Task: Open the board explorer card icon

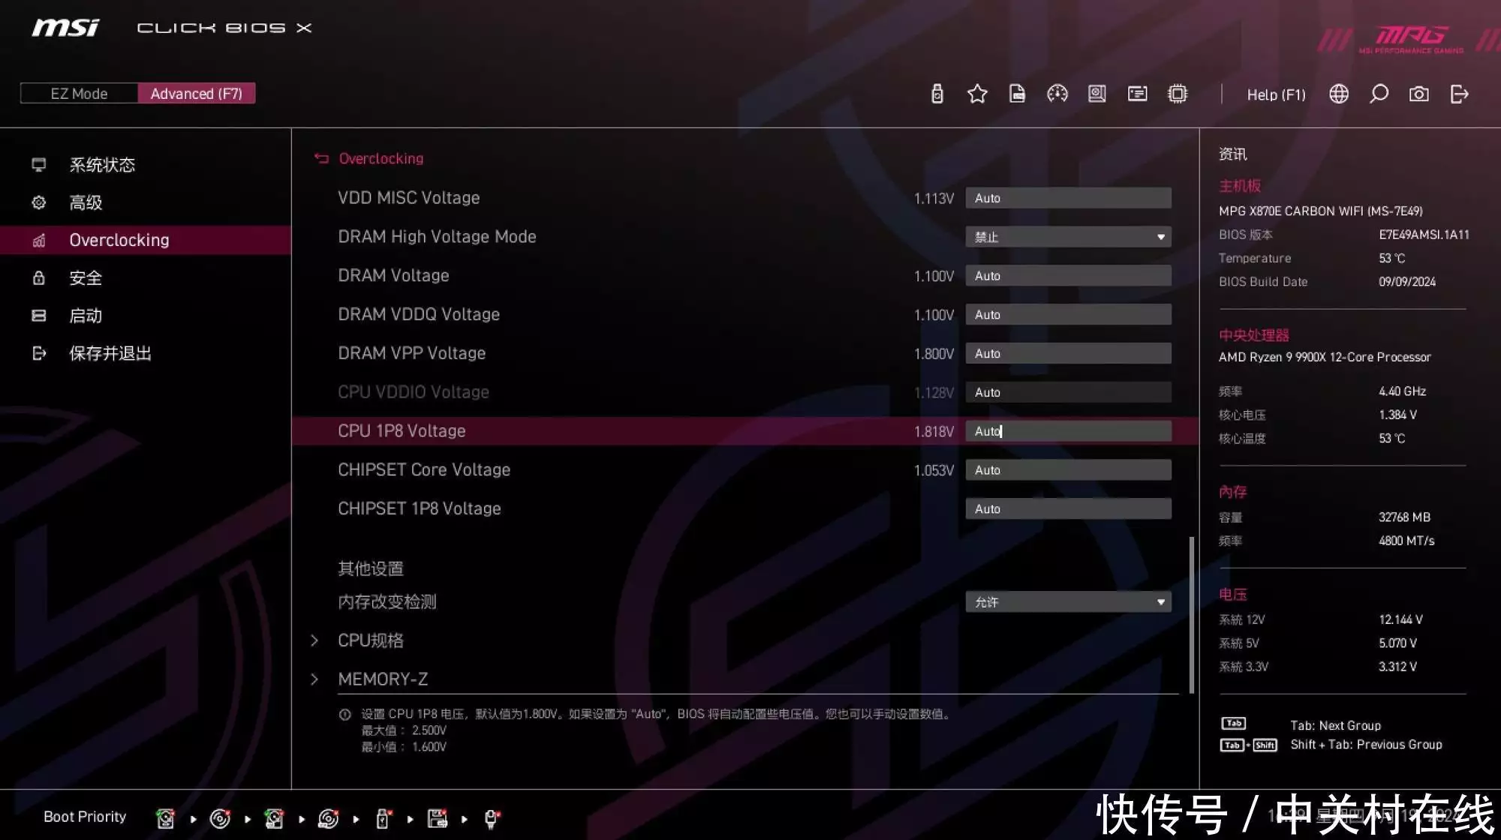Action: pos(1138,94)
